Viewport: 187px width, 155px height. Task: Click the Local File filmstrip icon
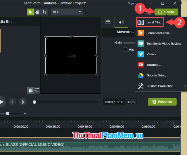coord(141,22)
